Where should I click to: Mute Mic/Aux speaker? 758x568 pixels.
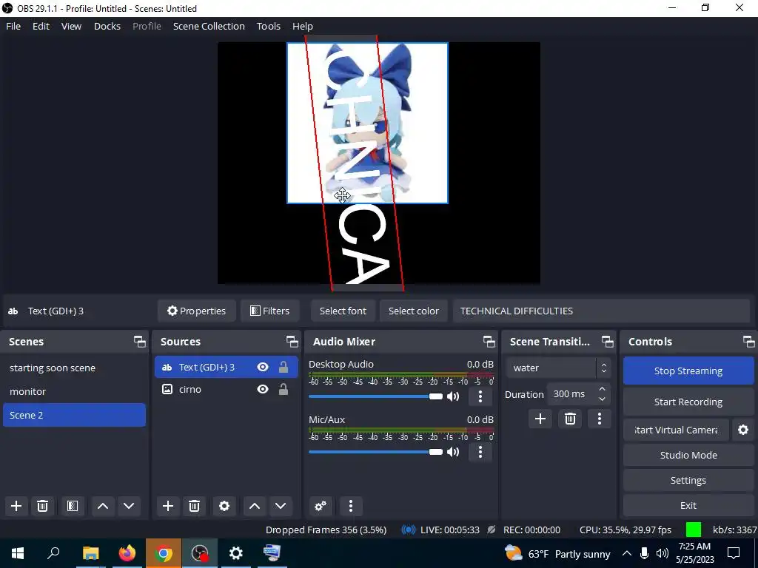point(453,452)
